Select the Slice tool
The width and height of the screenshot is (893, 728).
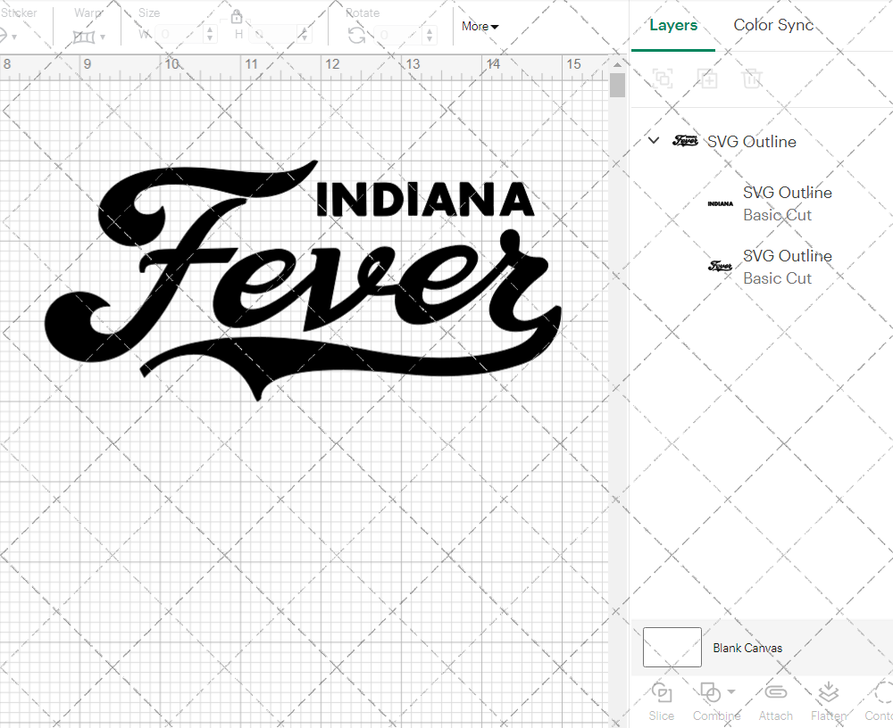click(x=661, y=701)
